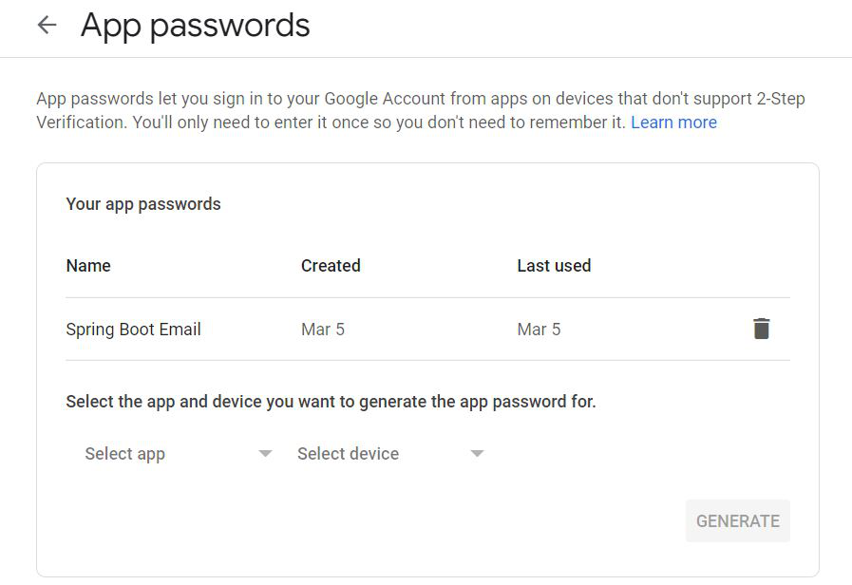This screenshot has height=585, width=852.
Task: Click the Created column header
Action: [331, 266]
